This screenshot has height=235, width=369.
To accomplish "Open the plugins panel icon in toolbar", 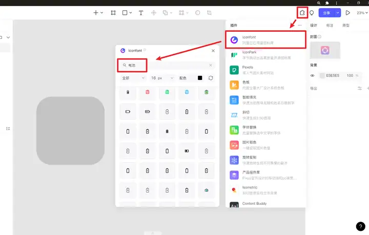I will (302, 13).
